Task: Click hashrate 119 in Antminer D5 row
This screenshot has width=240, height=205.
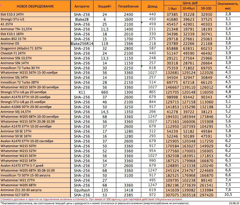Action: coord(105,43)
